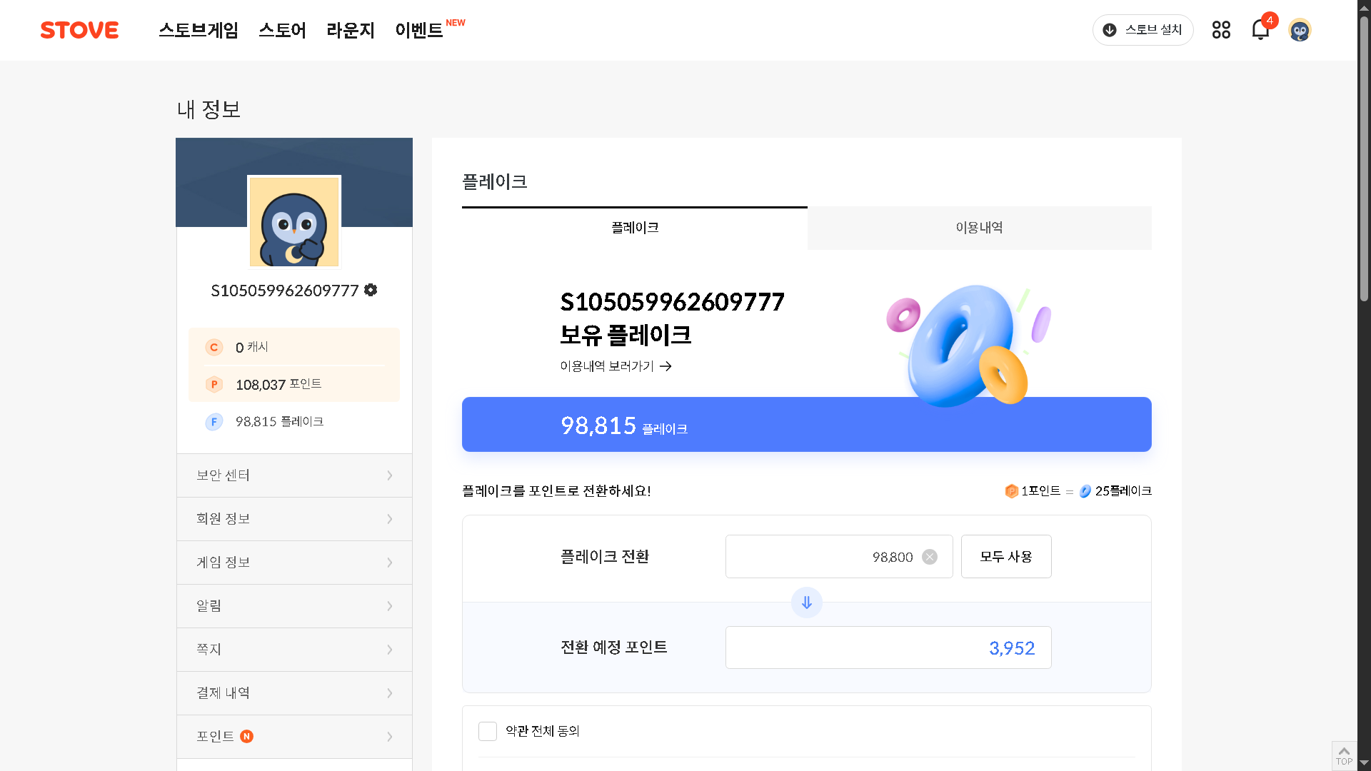The image size is (1371, 771).
Task: Click the 108,037 포인트 balance
Action: pyautogui.click(x=278, y=385)
